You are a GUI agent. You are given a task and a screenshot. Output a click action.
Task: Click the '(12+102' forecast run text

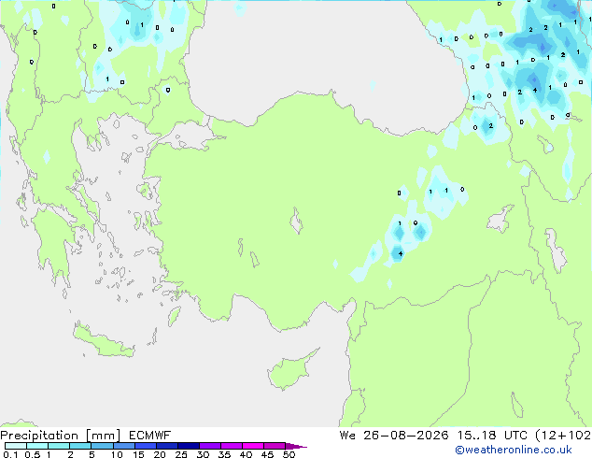563,436
